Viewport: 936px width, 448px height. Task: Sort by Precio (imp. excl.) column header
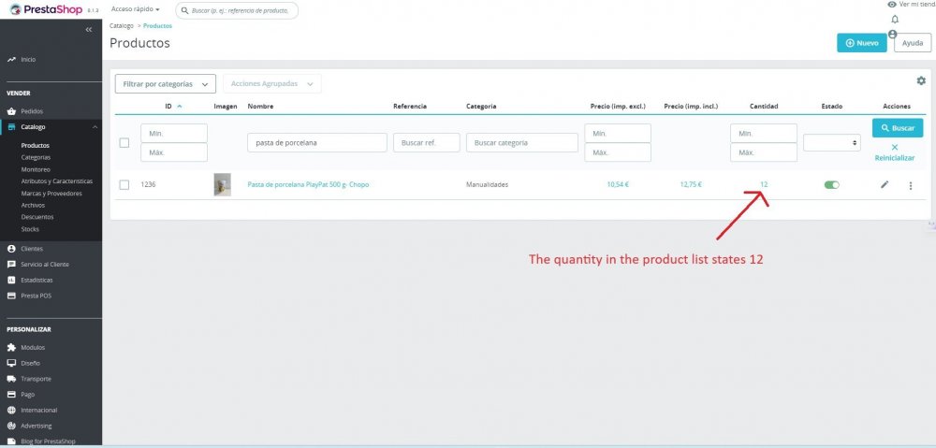point(618,107)
